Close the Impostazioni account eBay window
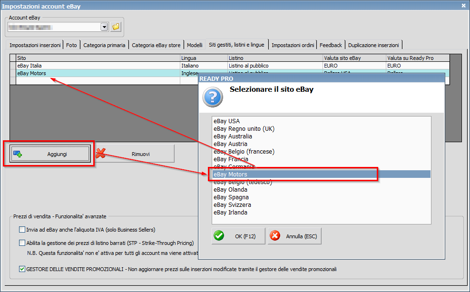This screenshot has height=292, width=470. [463, 5]
